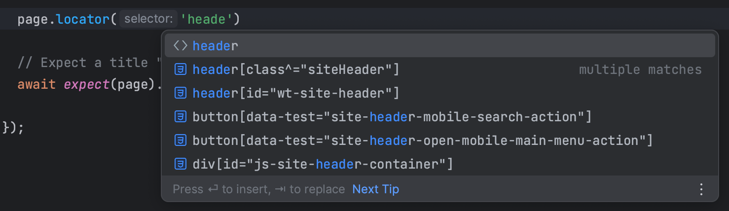The width and height of the screenshot is (729, 211).
Task: Click CSS icon next to header[class^="siteHeader"]
Action: pyautogui.click(x=181, y=70)
